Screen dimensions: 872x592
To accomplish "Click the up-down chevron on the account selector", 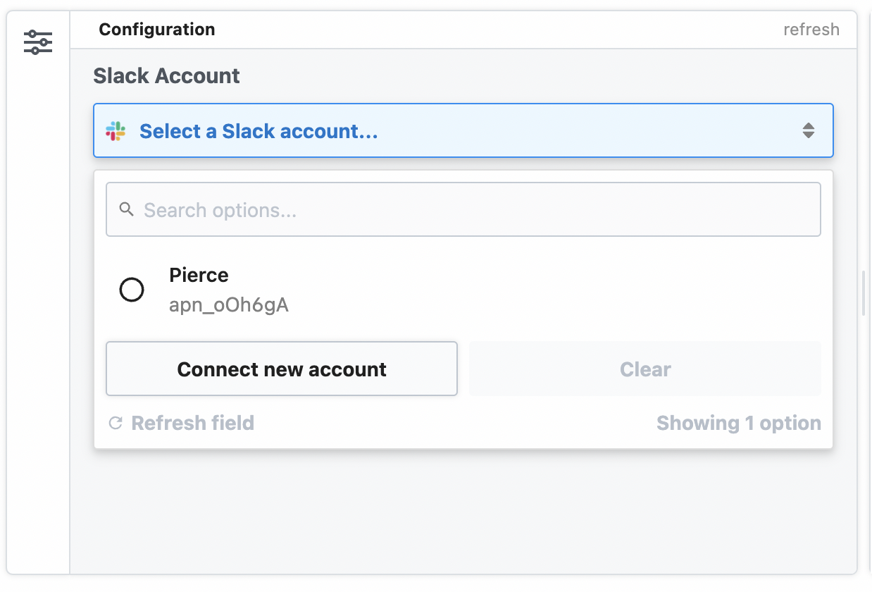I will (x=808, y=130).
